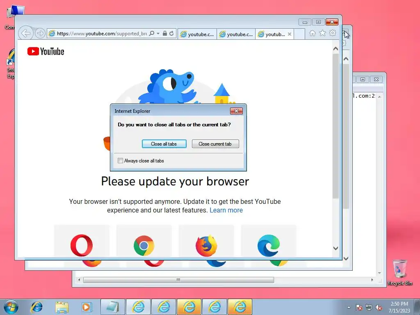Click the Edge browser icon
The image size is (420, 315).
pos(269,245)
